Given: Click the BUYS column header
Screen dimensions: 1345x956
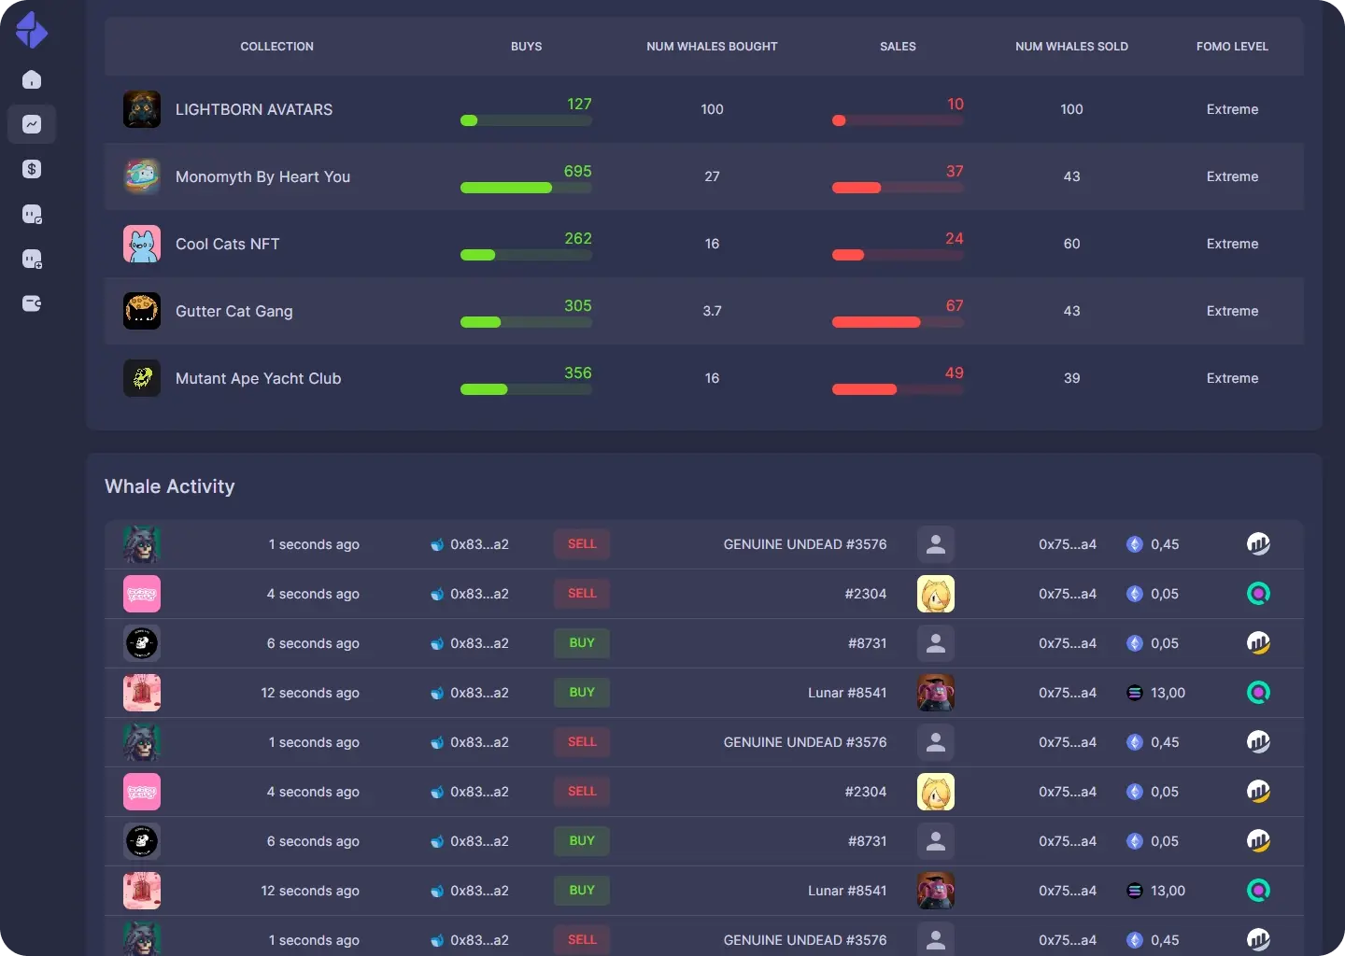Looking at the screenshot, I should click(527, 46).
